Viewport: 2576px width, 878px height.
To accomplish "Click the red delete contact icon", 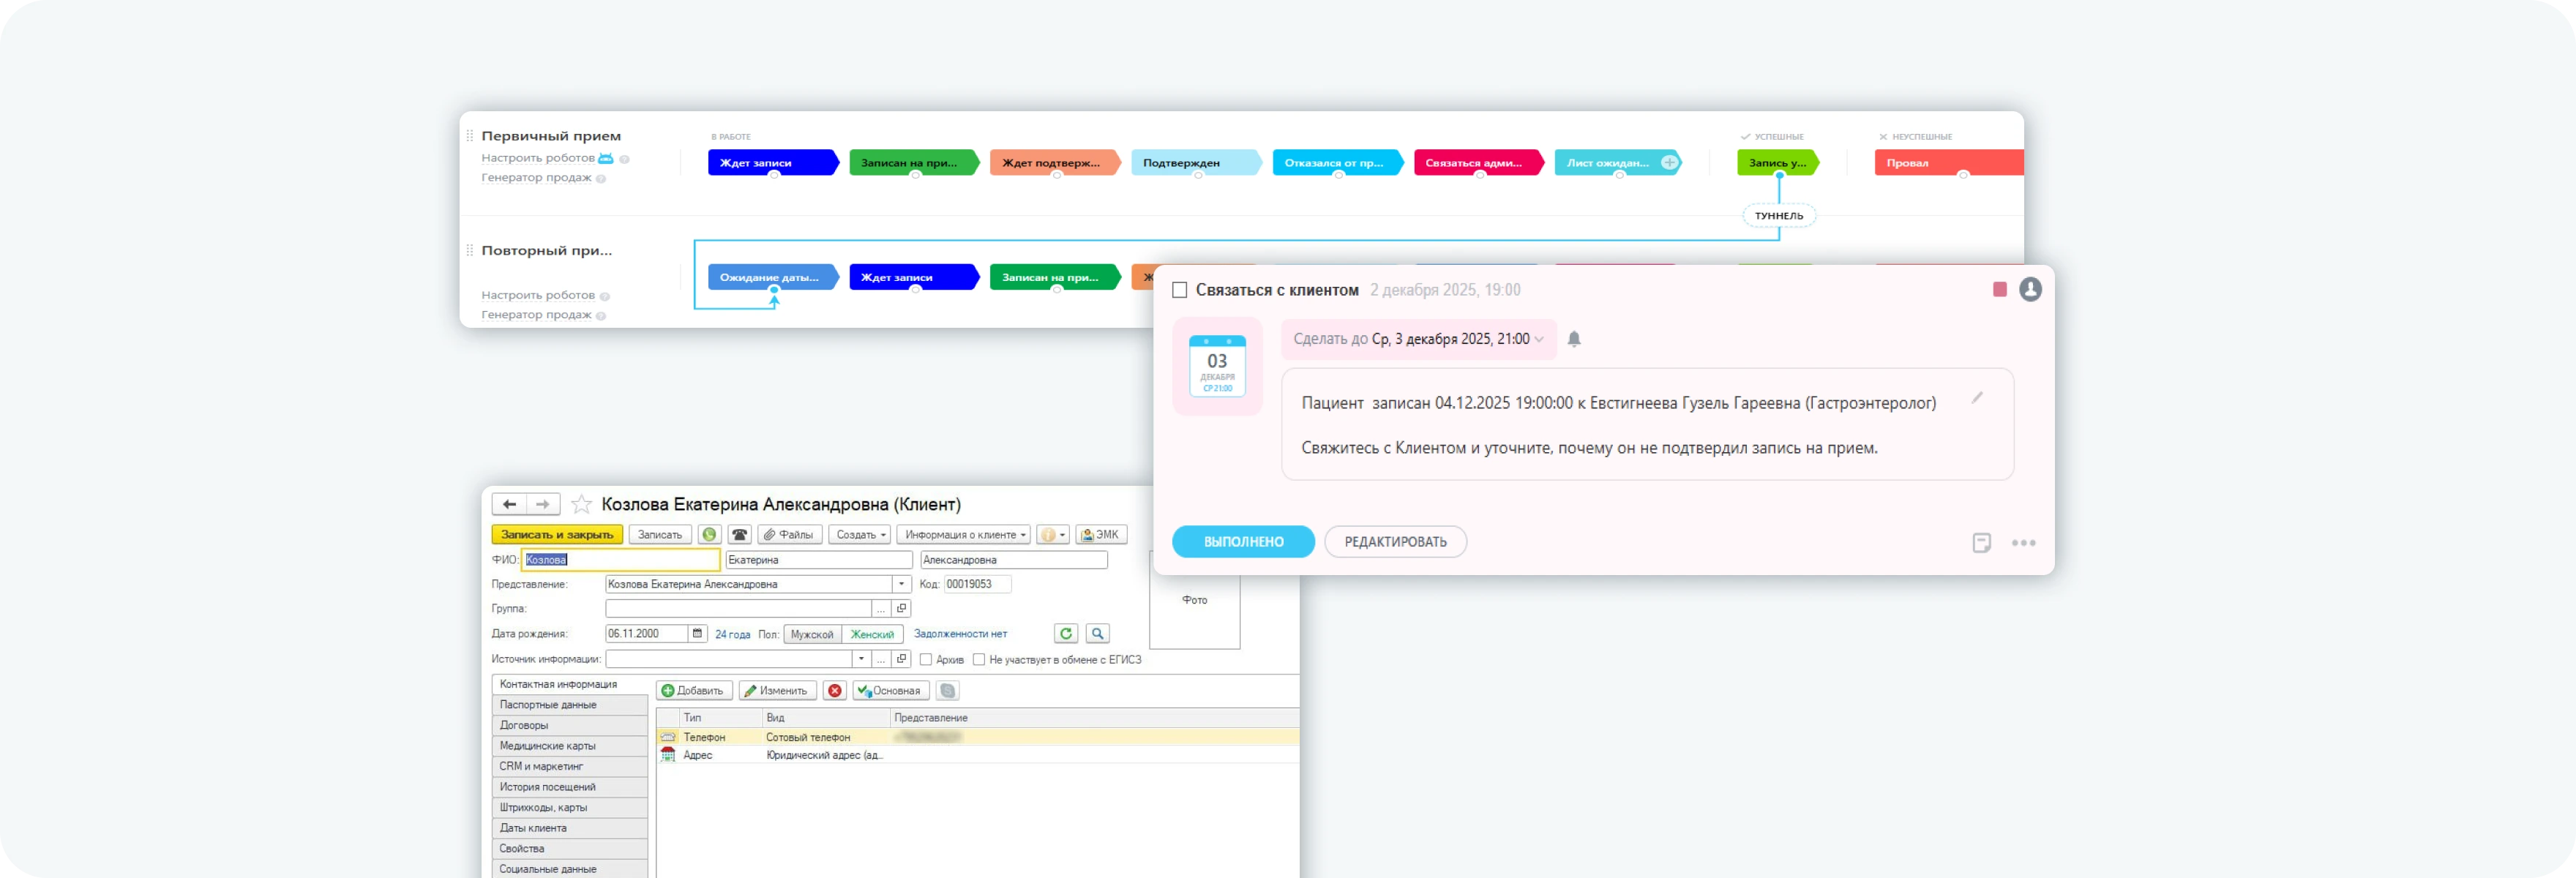I will tap(835, 691).
